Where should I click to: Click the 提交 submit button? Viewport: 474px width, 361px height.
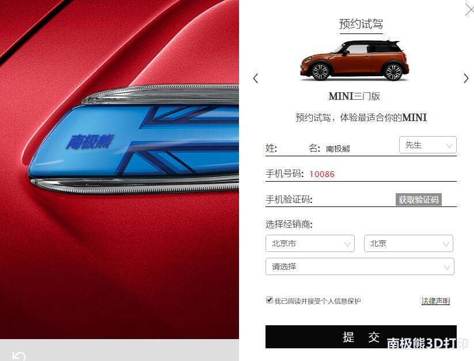[x=361, y=337]
